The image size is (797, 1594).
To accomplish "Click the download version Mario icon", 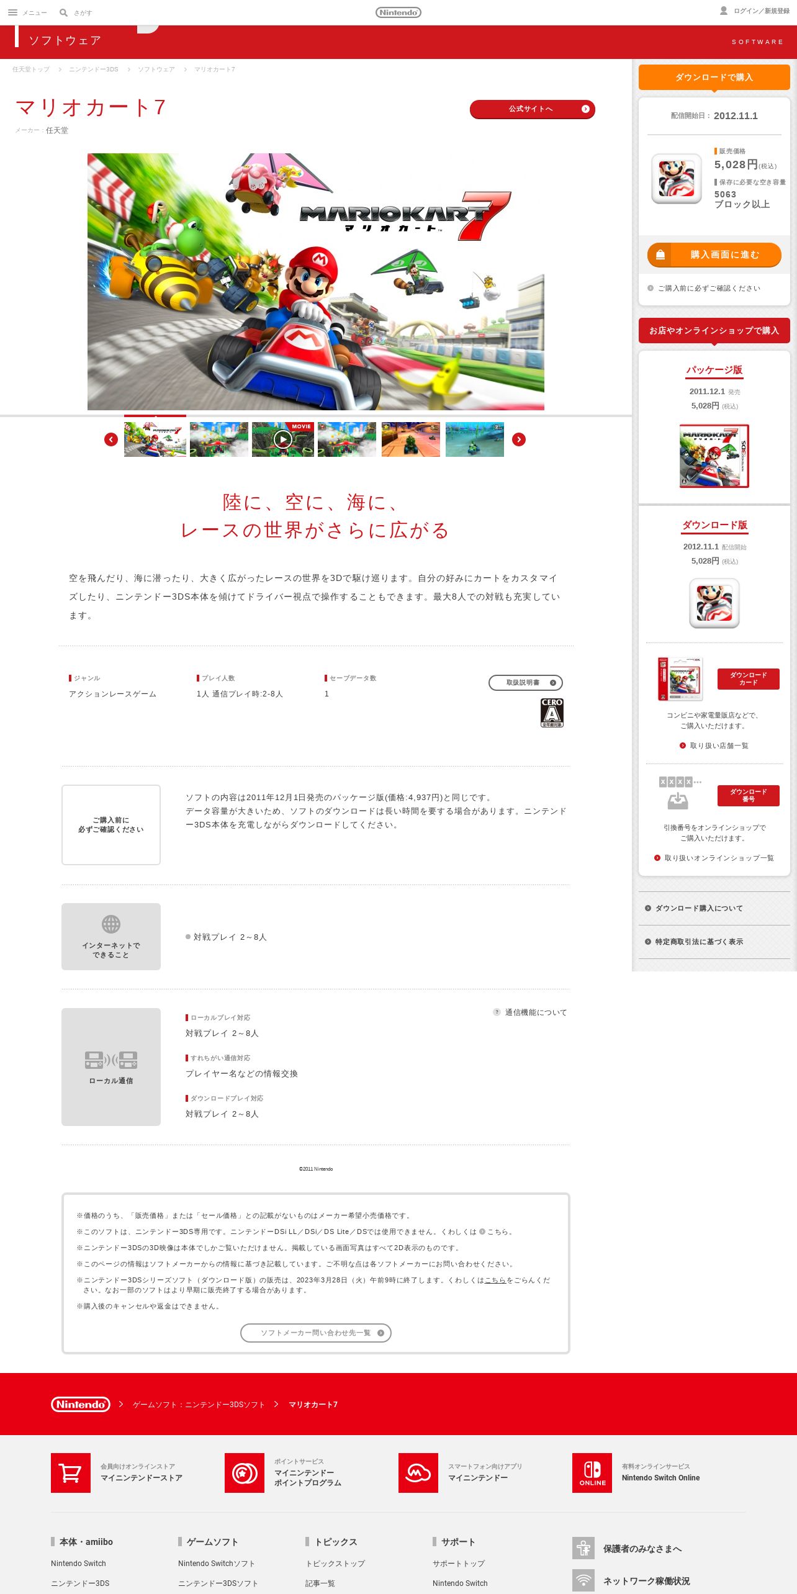I will click(x=714, y=603).
